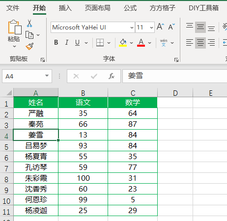Switch to 公式 ribbon tab

130,8
